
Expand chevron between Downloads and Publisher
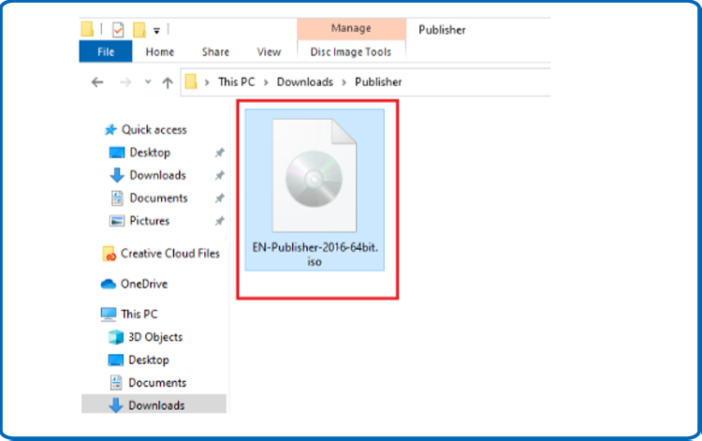click(344, 82)
